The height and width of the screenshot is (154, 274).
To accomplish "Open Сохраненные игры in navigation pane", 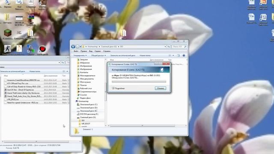I will [88, 92].
